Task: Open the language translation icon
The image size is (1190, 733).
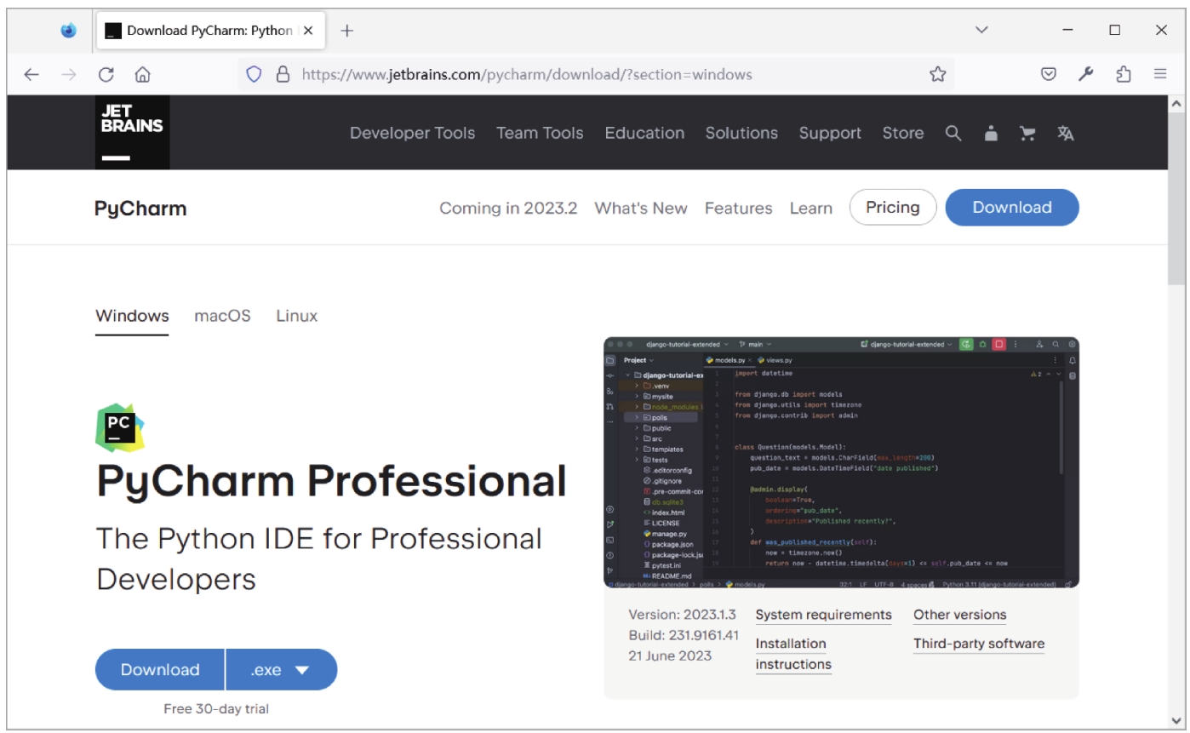Action: point(1065,133)
